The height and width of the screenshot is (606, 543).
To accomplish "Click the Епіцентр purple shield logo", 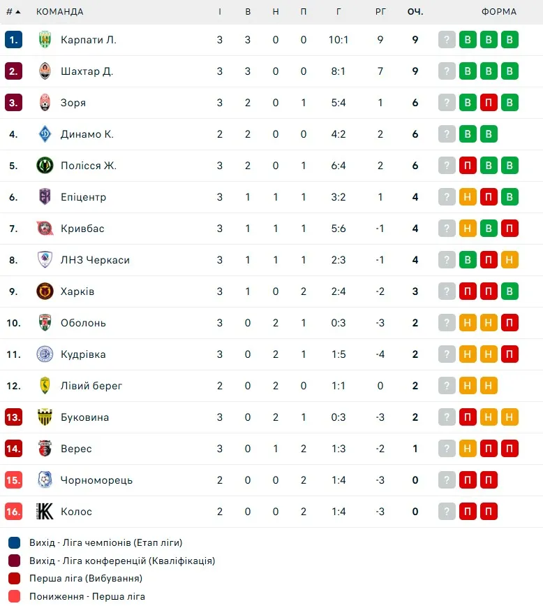I will (x=45, y=196).
